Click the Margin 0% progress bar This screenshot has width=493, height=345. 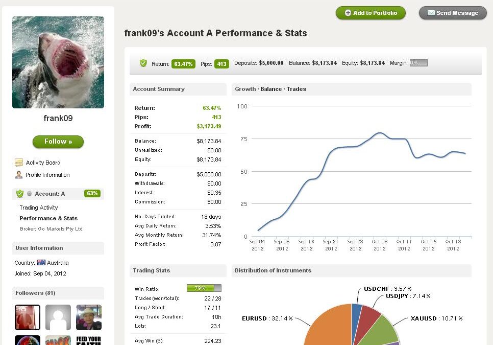(418, 63)
